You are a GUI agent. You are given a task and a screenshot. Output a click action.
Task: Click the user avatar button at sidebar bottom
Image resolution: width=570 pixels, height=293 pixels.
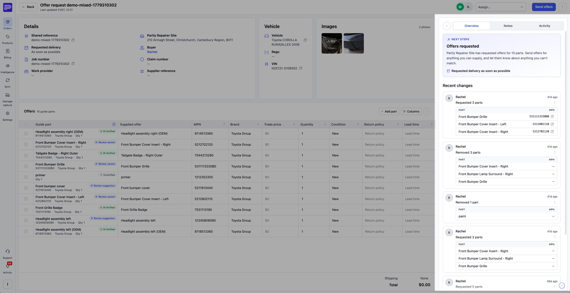tap(8, 284)
